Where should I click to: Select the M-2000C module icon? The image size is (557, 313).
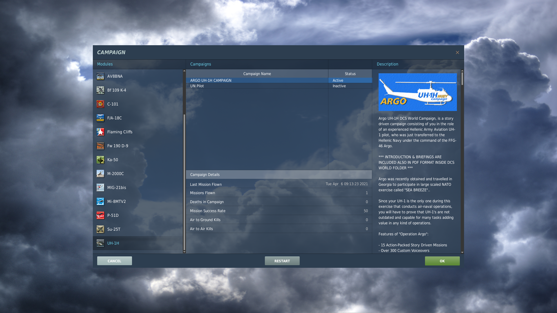click(x=100, y=174)
